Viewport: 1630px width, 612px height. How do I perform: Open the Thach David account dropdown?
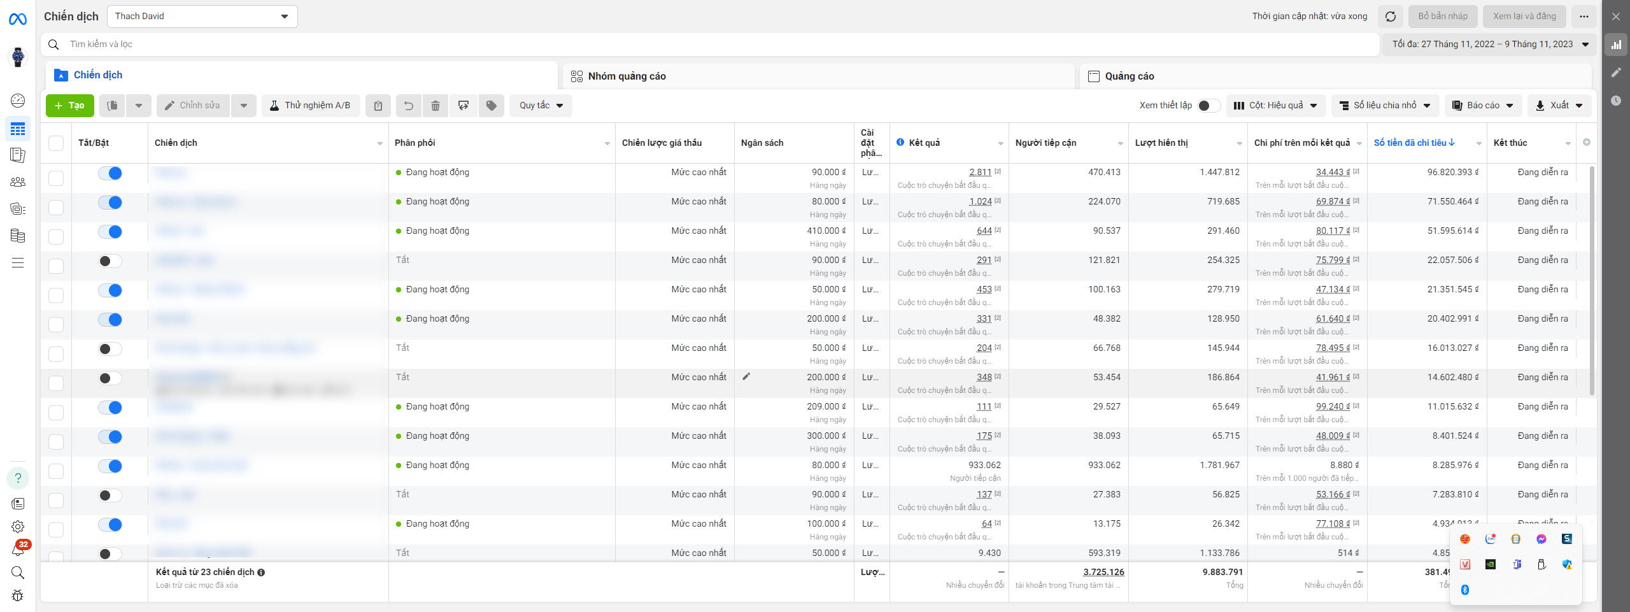[x=202, y=17]
